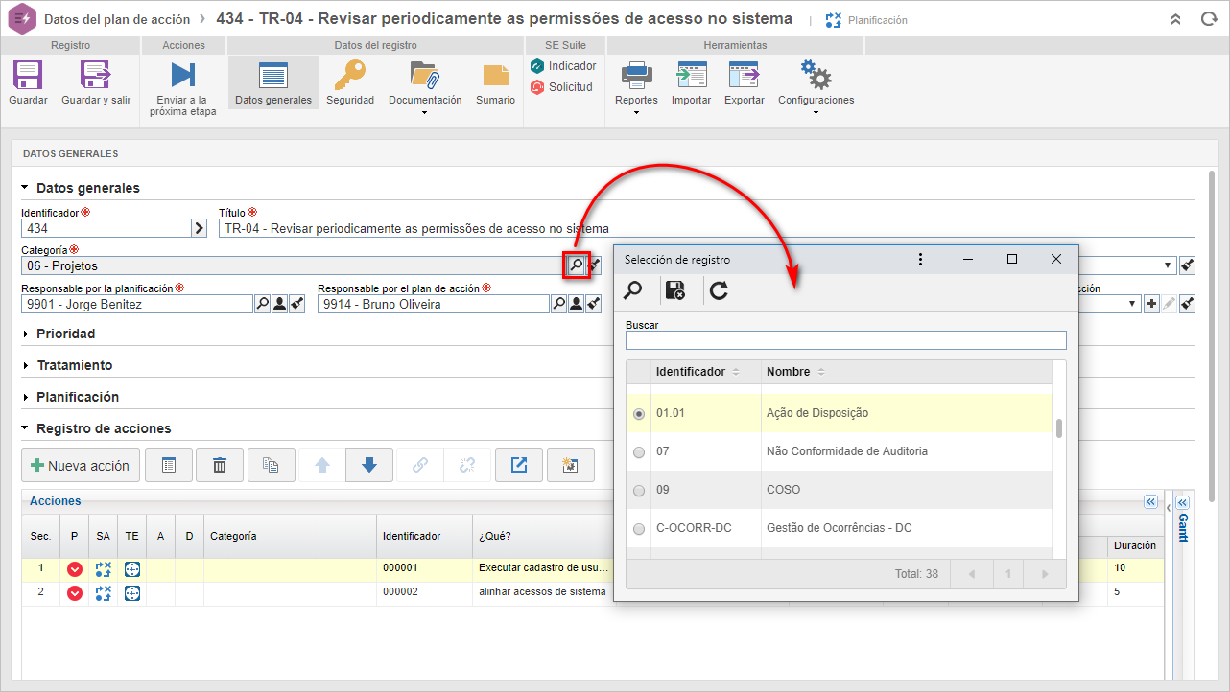Collapse the Datos generales section
This screenshot has width=1230, height=692.
tap(25, 188)
